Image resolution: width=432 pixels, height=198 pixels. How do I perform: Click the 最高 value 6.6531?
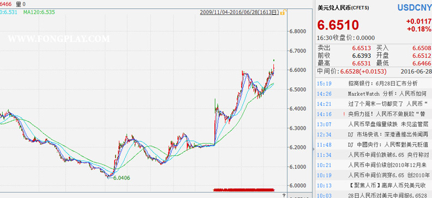[x=362, y=63]
